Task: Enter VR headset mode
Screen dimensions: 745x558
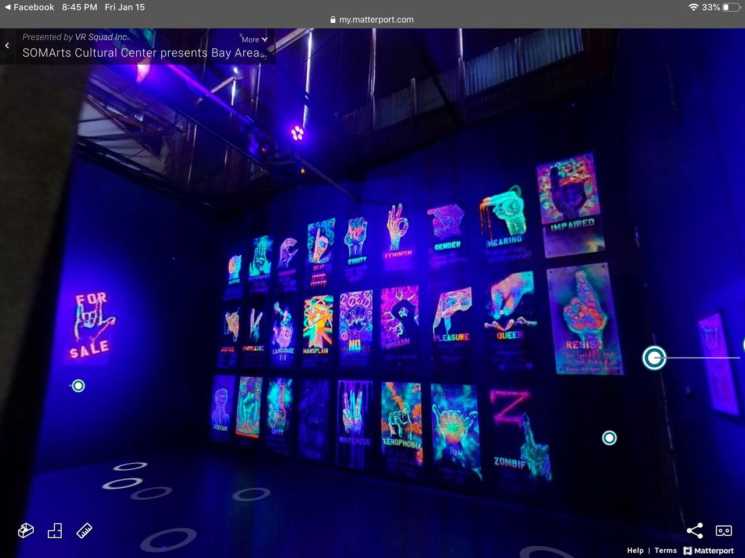Action: (723, 530)
